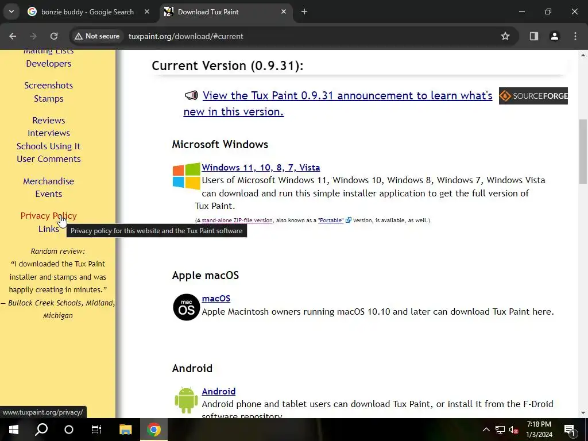Close the bonzie buddy Google Search tab
Viewport: 588px width, 441px height.
(x=147, y=11)
